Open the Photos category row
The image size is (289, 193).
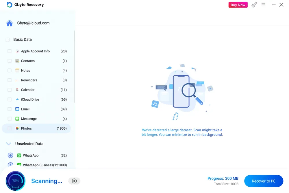pyautogui.click(x=36, y=128)
